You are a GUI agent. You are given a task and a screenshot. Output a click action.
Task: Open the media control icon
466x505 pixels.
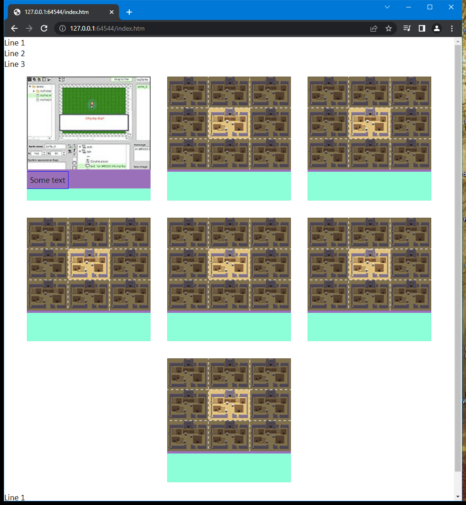[x=407, y=28]
